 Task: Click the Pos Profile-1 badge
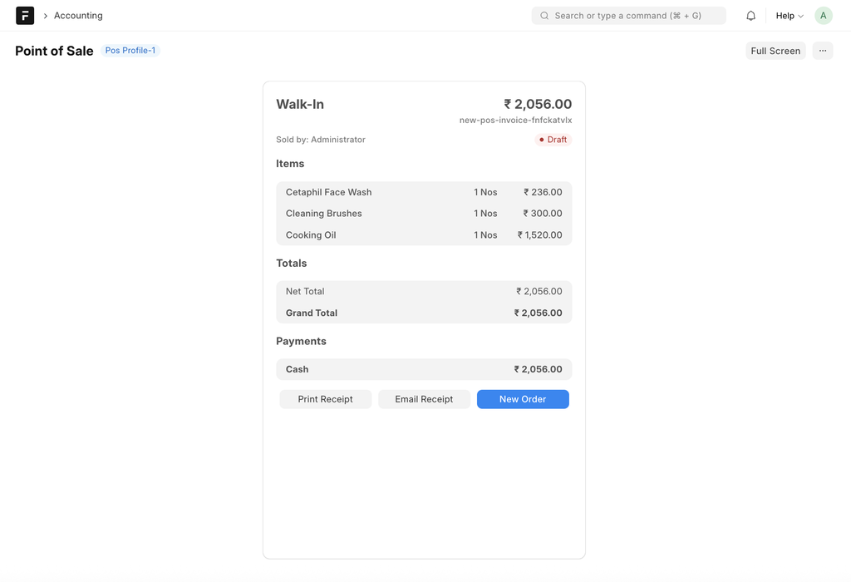coord(130,51)
